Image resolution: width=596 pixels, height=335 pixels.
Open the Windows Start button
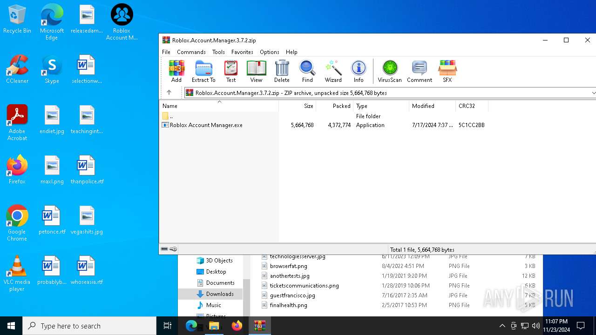pyautogui.click(x=11, y=326)
